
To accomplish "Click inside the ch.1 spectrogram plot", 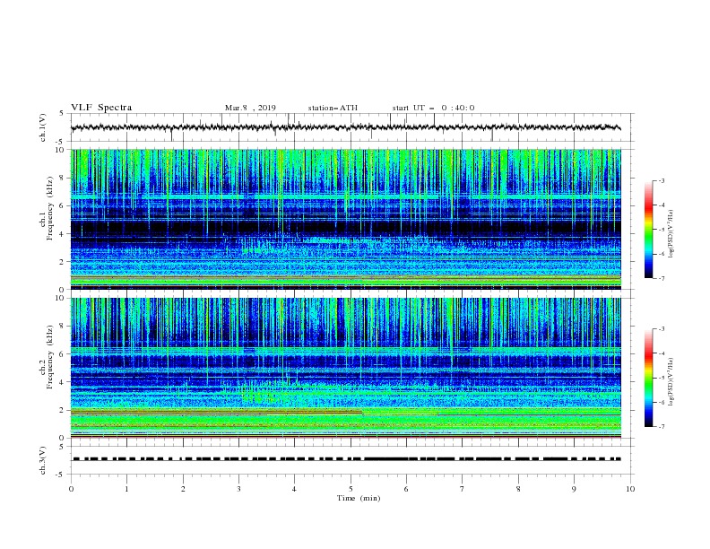I will click(346, 219).
